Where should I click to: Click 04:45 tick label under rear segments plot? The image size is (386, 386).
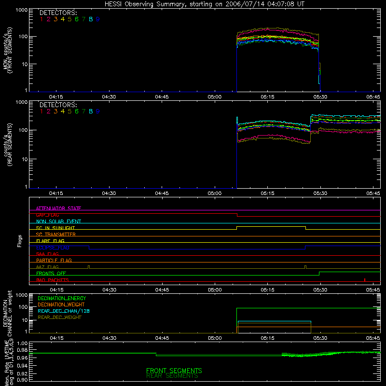point(162,193)
